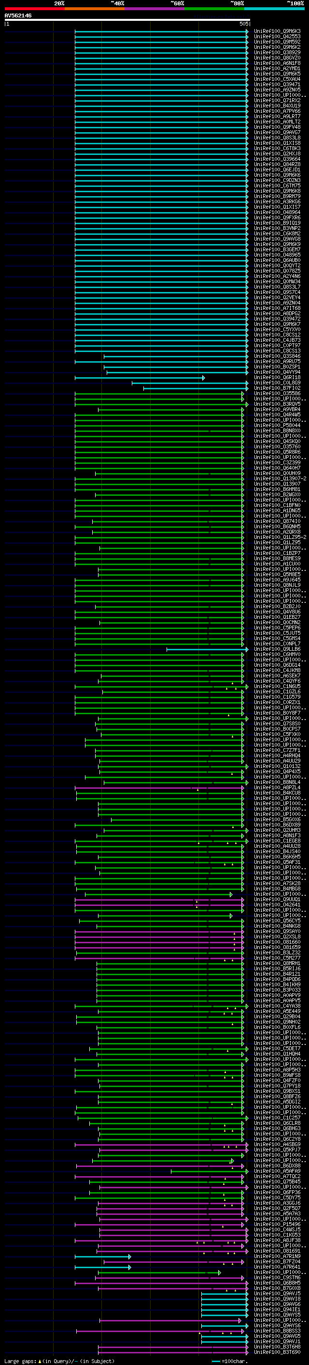Open the UniRef100_C6K8M2 entry label

(x=277, y=234)
